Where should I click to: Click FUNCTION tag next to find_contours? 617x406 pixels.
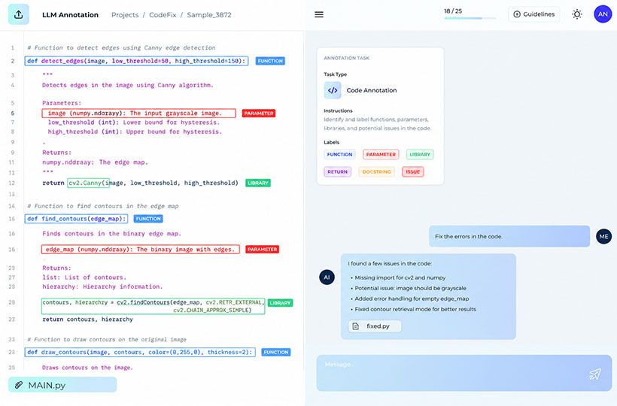(148, 219)
